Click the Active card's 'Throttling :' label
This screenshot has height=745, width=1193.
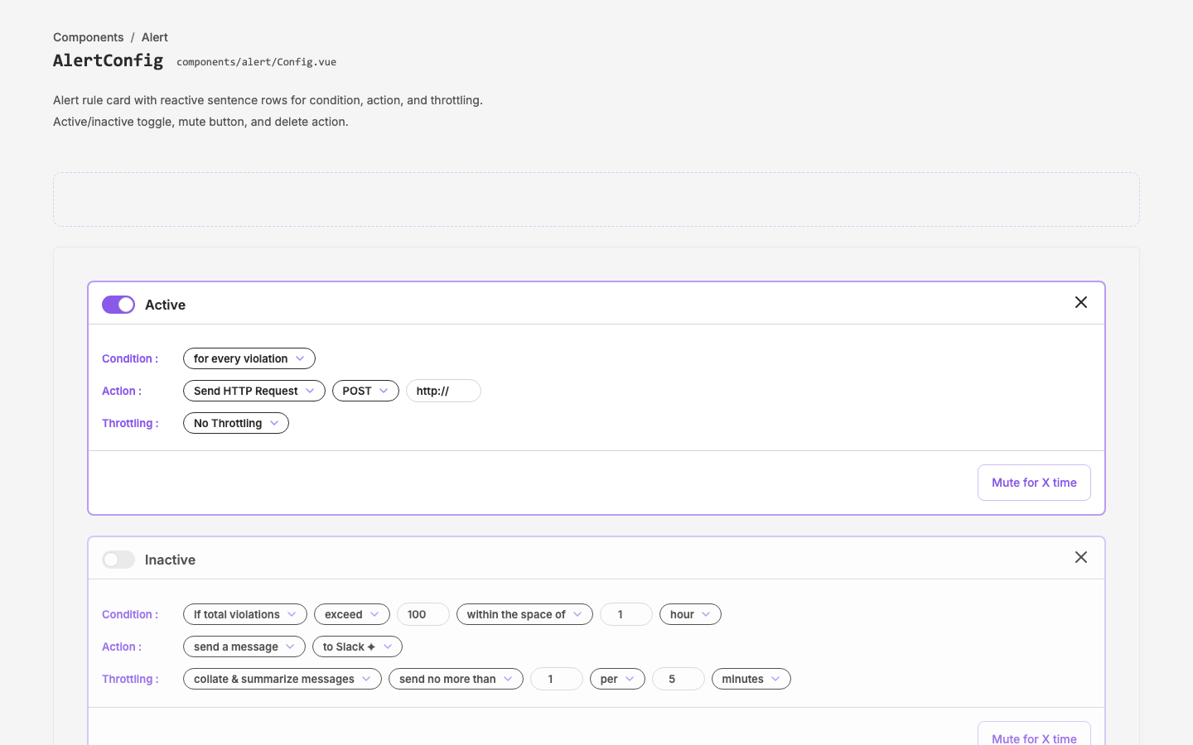tap(130, 423)
